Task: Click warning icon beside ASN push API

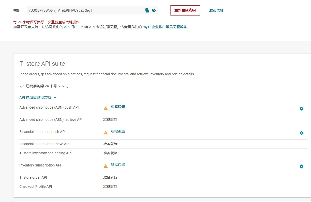Action: [x=106, y=108]
